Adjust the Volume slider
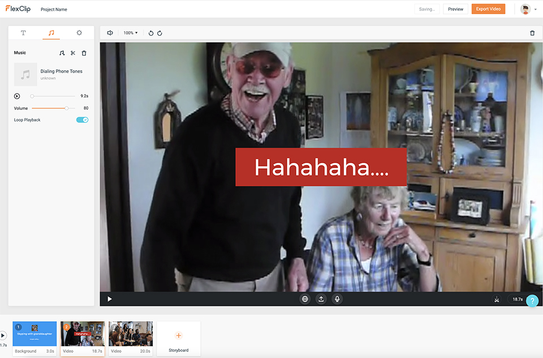Viewport: 543px width, 358px height. tap(53, 108)
